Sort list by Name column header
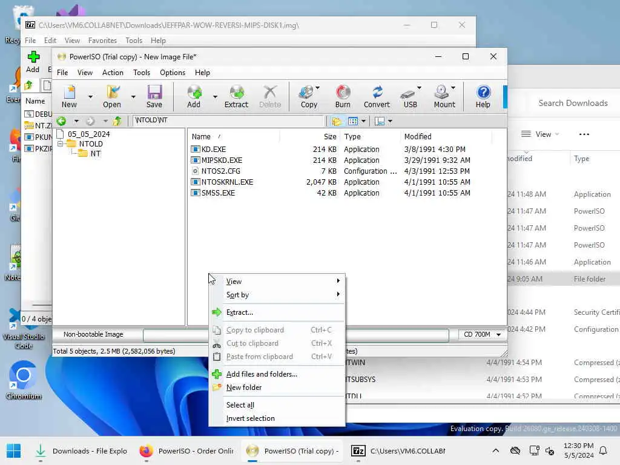The width and height of the screenshot is (620, 465). pyautogui.click(x=234, y=136)
